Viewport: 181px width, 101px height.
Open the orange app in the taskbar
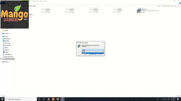click(53, 99)
